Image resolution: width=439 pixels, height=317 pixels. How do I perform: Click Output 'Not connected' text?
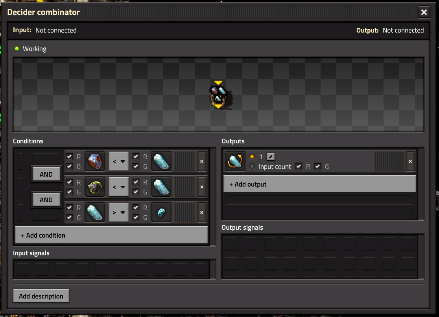[x=403, y=30]
